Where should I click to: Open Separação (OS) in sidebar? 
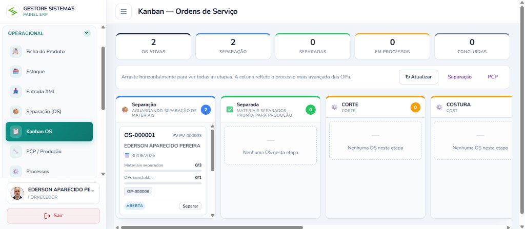[x=49, y=112]
